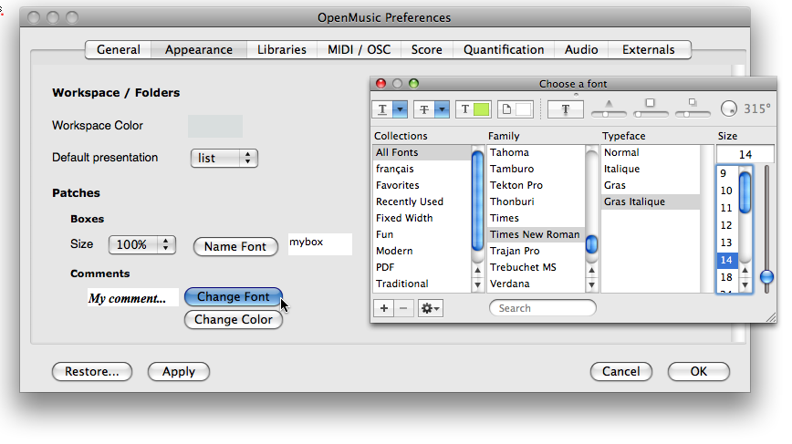Screen dimensions: 792x444
Task: Select font size 11
Action: tap(727, 207)
